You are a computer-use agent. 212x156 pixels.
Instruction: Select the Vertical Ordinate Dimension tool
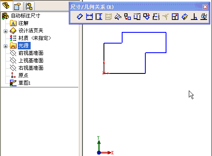[x=156, y=17]
